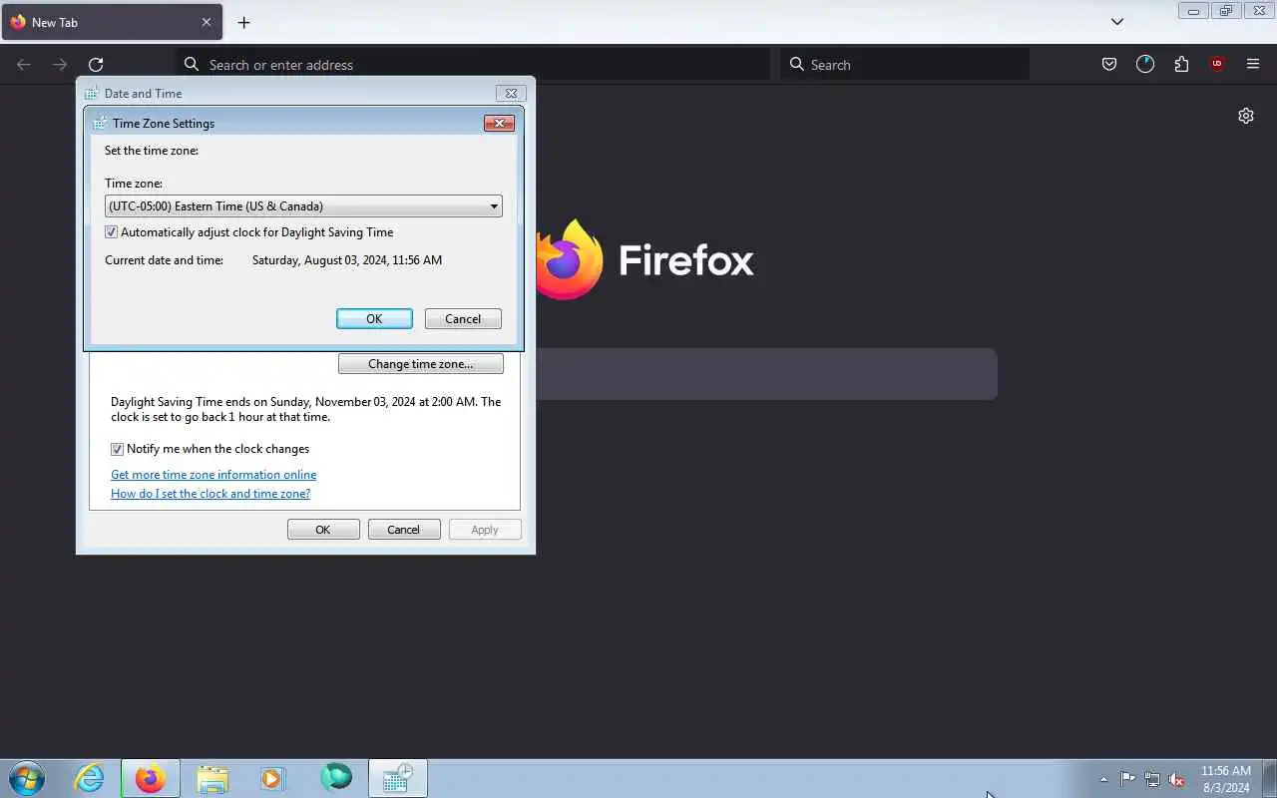This screenshot has height=798, width=1277.
Task: Click the forward arrow in Firefox
Action: (x=60, y=64)
